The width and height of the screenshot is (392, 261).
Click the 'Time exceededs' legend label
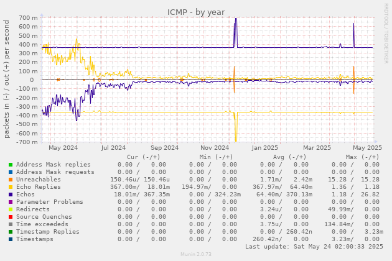pos(42,224)
